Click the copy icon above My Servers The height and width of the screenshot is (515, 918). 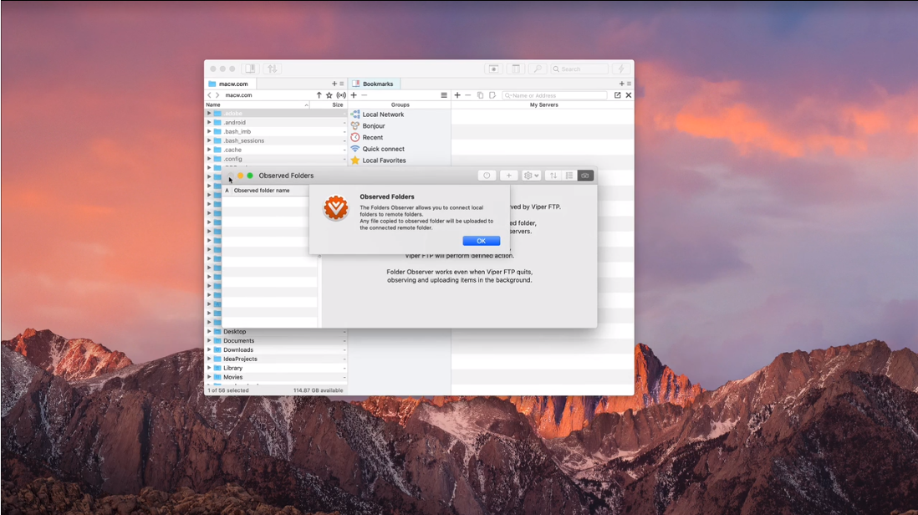coord(481,94)
